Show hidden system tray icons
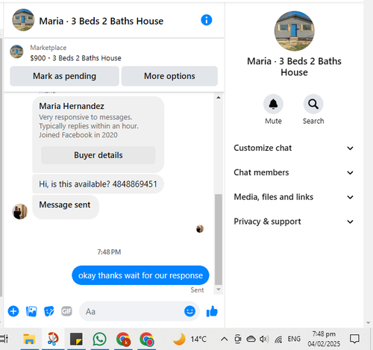The image size is (373, 350). coord(225,339)
